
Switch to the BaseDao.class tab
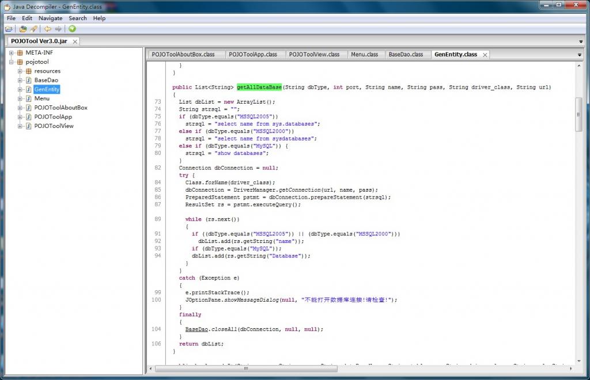point(406,54)
